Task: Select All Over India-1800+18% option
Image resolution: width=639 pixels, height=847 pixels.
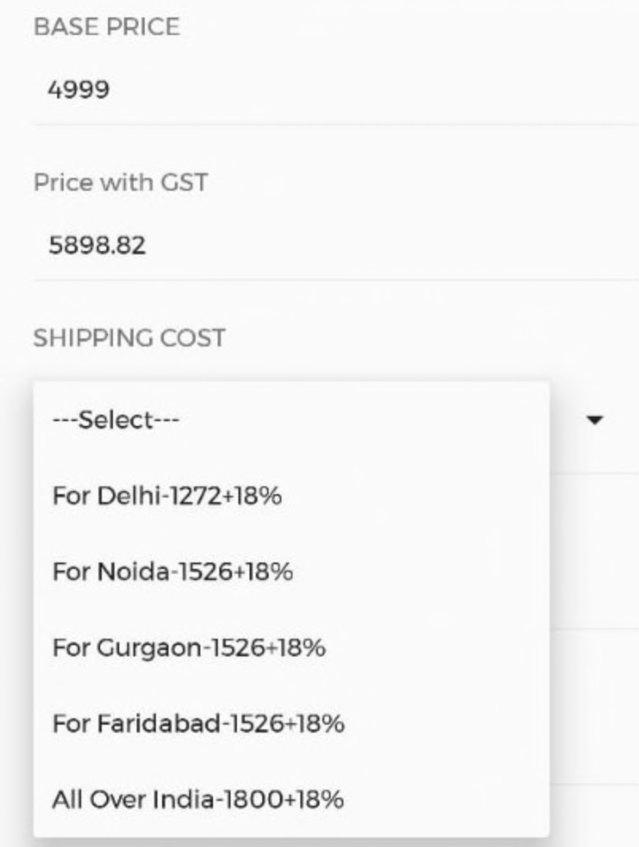Action: (292, 799)
